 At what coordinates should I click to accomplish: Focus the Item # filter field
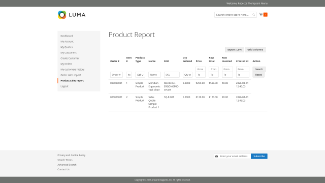(129, 75)
